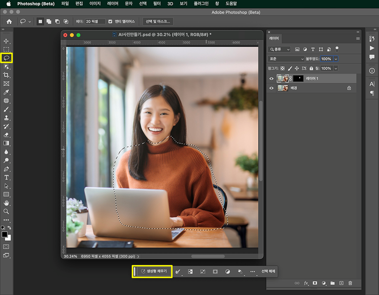Click the foreground color swatch
The height and width of the screenshot is (295, 379).
5,235
